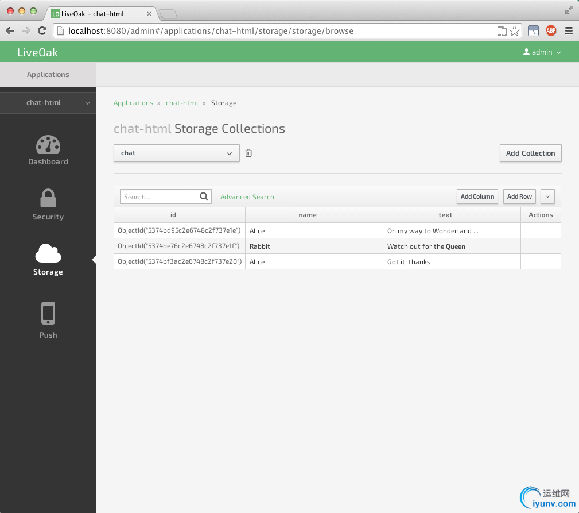
Task: Click the Actions column header
Action: coord(541,215)
